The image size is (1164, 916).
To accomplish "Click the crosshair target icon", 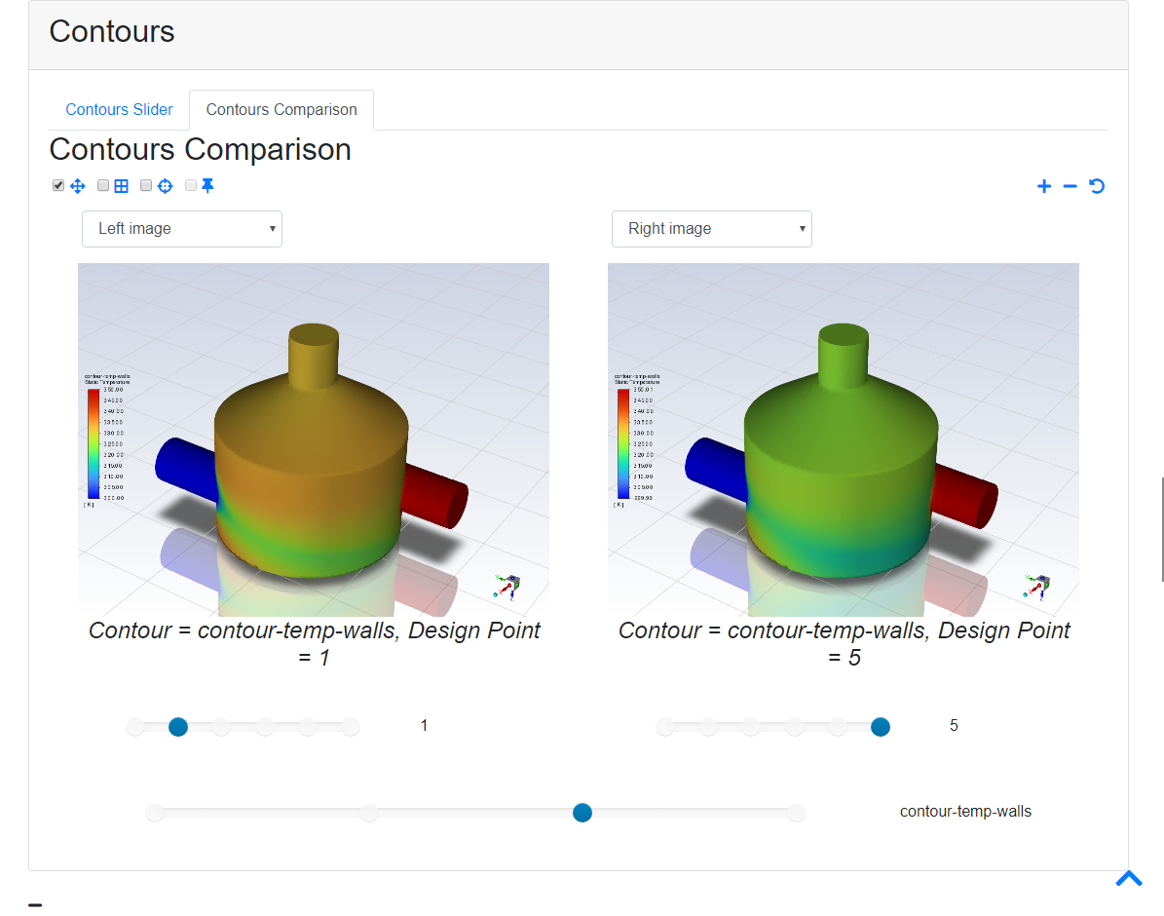I will click(165, 186).
